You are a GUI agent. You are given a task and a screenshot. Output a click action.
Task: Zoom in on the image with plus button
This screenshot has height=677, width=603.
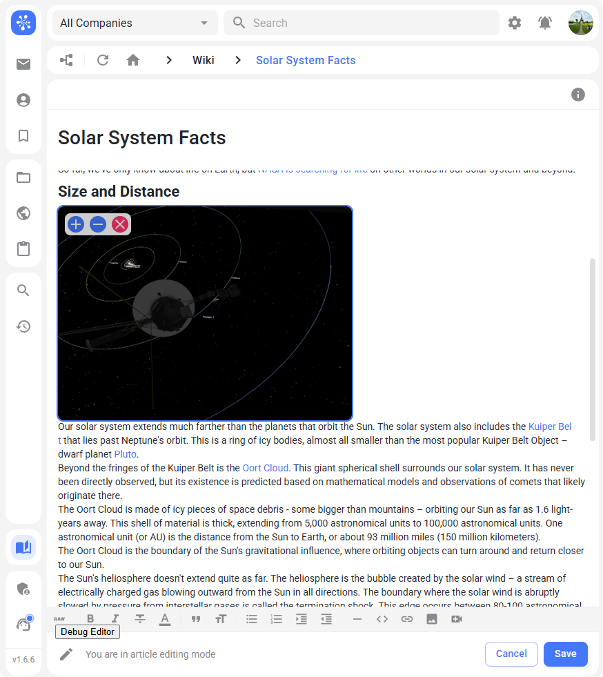coord(76,224)
